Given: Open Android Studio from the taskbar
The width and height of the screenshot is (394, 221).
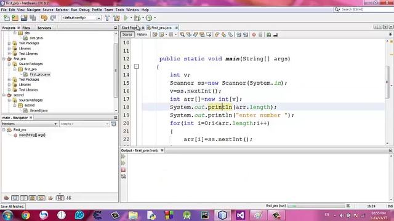Looking at the screenshot, I should click(187, 215).
